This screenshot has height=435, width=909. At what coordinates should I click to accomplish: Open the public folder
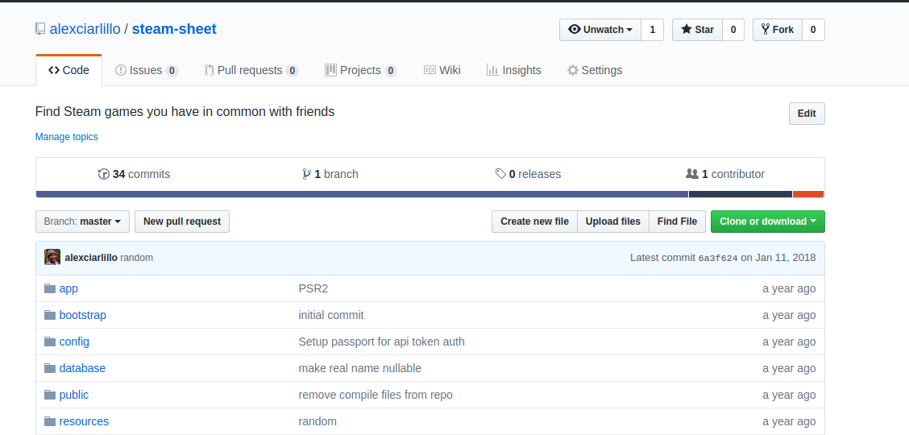(73, 395)
